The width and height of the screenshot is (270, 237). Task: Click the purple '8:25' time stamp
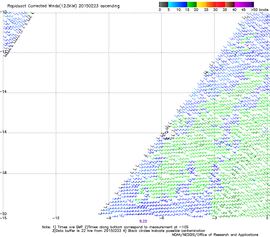click(143, 221)
